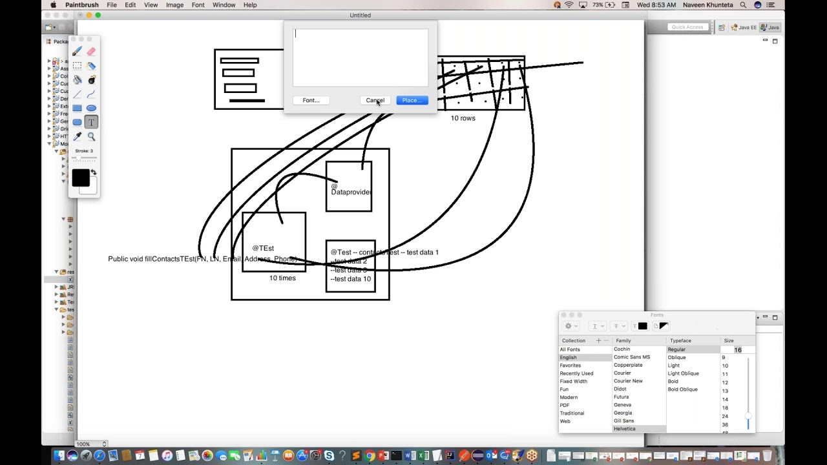Select the Paintbrush tool
Viewport: 827px width, 465px height.
78,52
